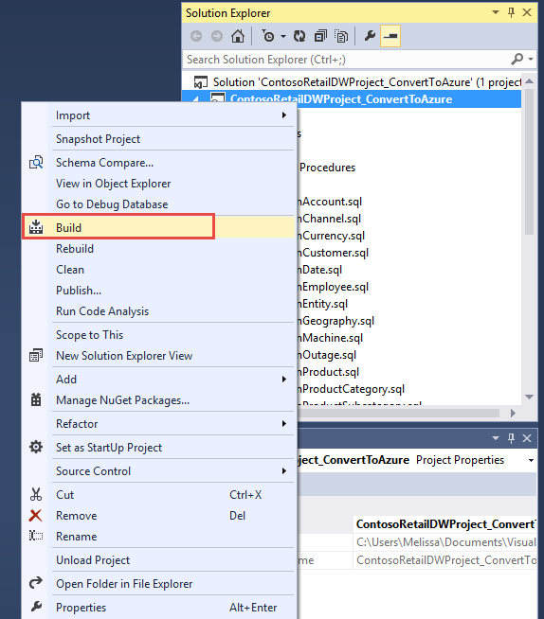The height and width of the screenshot is (619, 544).
Task: Click into Search Solution Explorer field
Action: 346,60
